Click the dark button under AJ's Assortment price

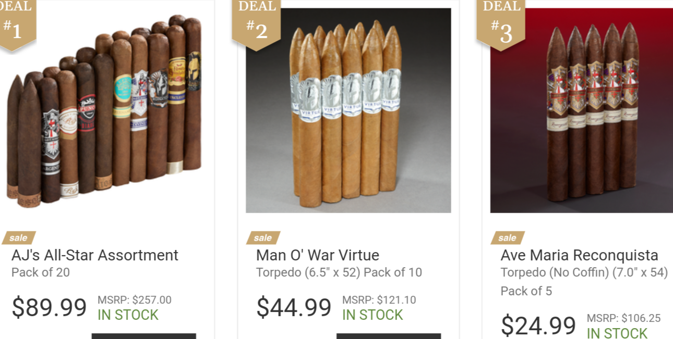point(144,336)
